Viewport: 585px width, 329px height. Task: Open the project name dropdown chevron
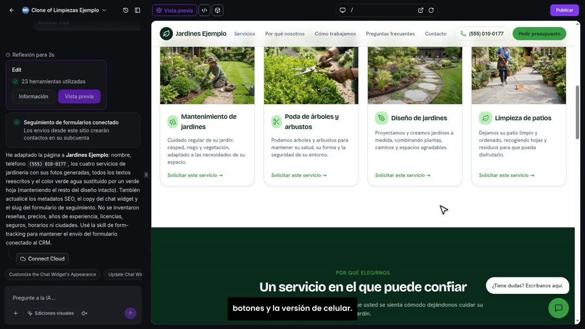click(x=104, y=11)
